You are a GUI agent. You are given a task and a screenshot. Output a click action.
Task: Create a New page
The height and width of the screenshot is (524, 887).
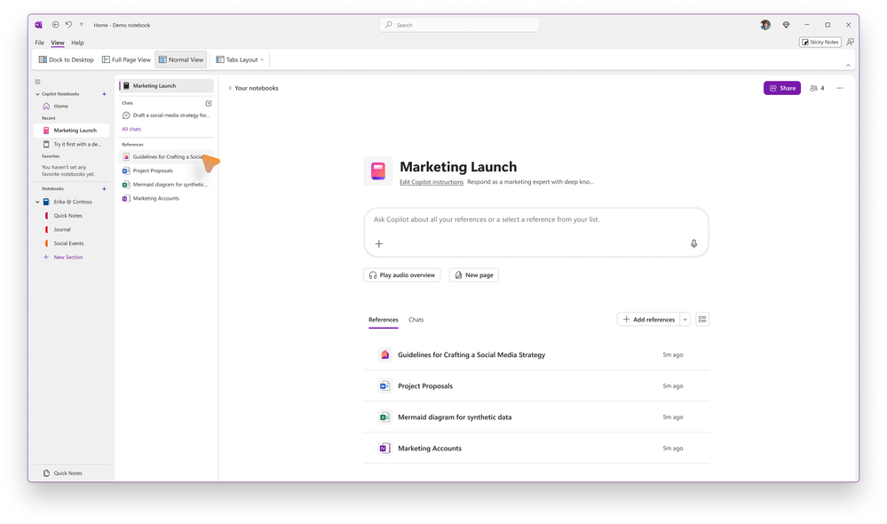click(x=473, y=275)
